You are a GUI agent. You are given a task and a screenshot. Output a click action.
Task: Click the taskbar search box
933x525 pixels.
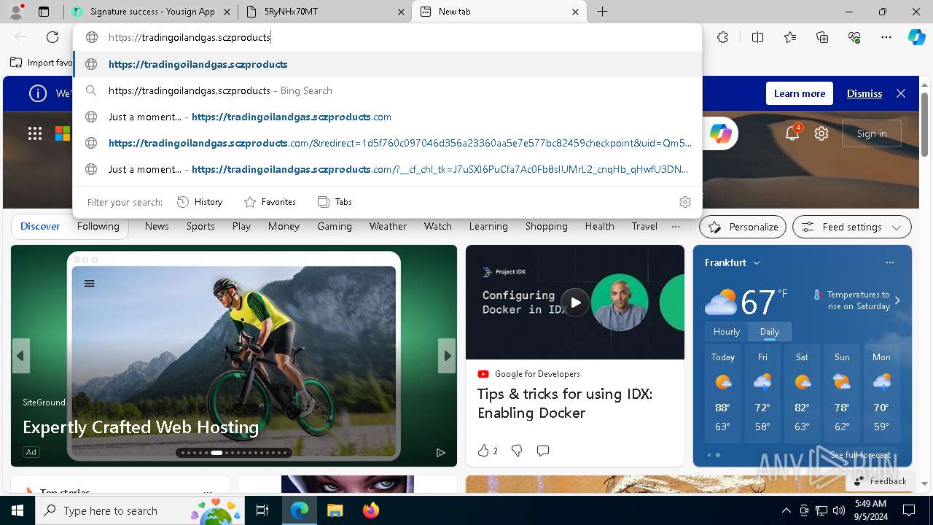(x=138, y=510)
